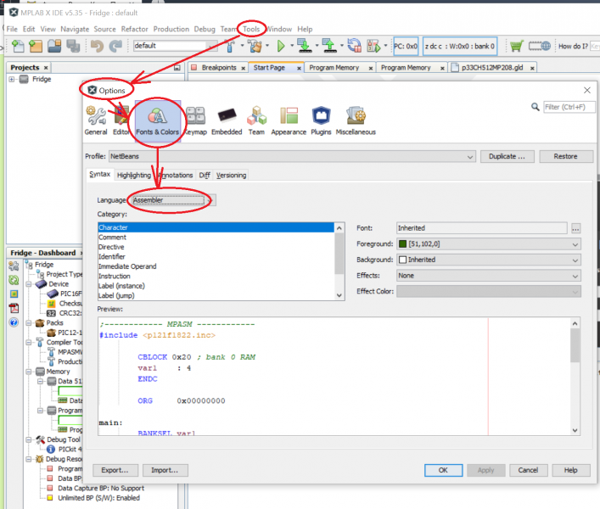Open the p33CH512MP208.gld tab

[492, 68]
